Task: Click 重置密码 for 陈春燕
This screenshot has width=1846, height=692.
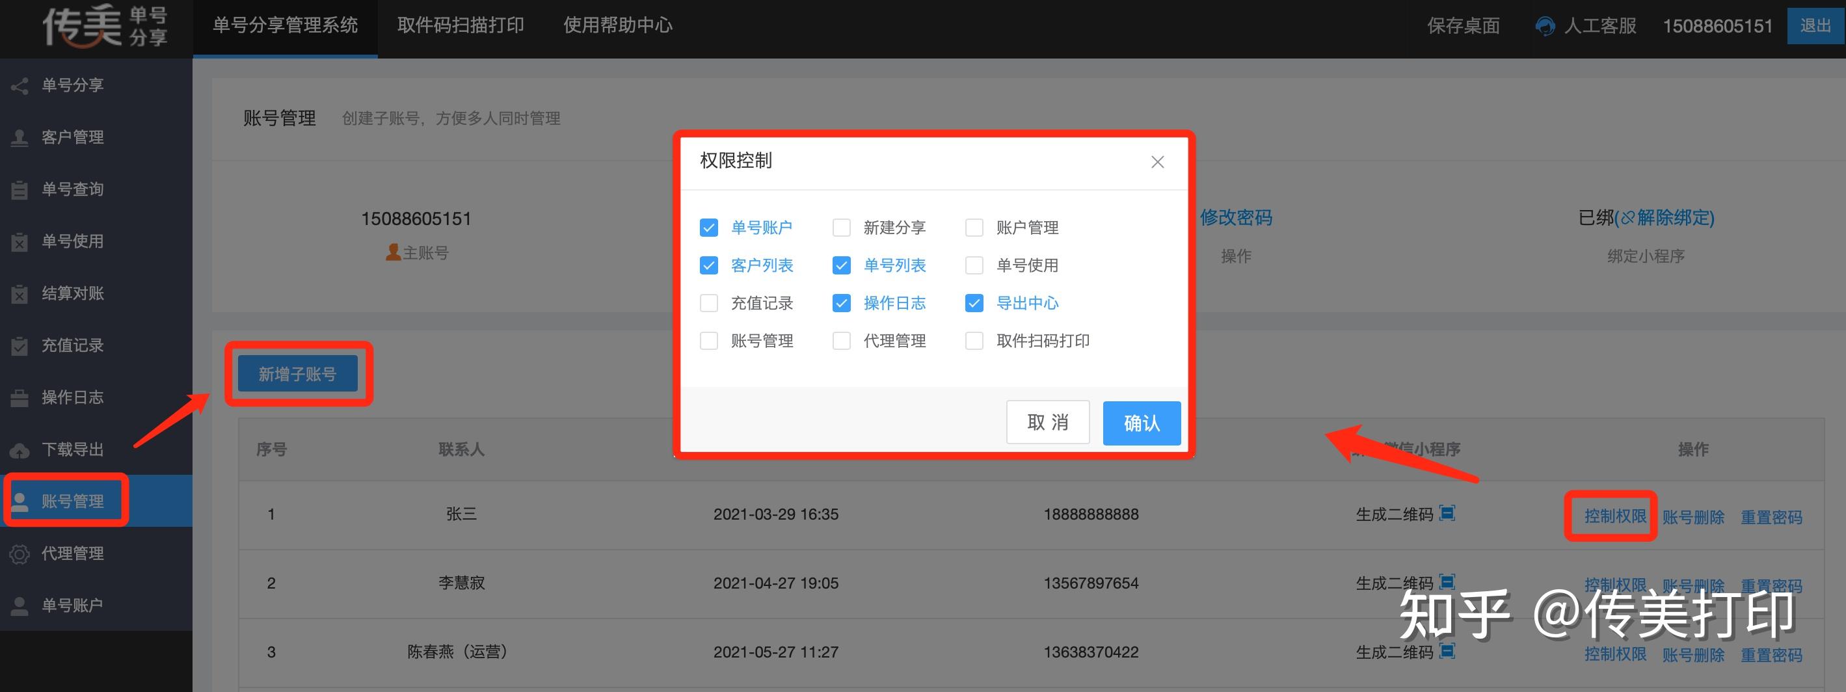Action: [x=1771, y=655]
